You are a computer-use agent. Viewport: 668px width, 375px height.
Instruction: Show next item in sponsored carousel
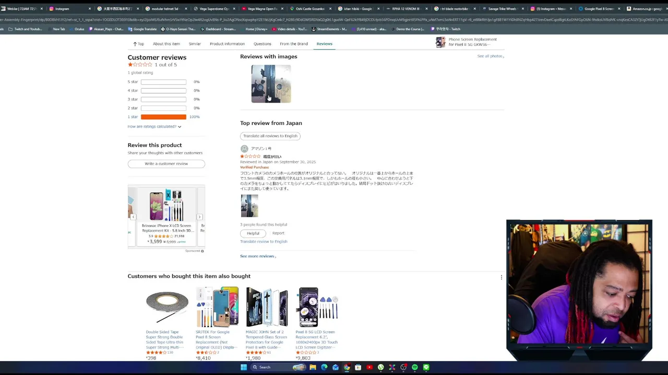pyautogui.click(x=199, y=217)
